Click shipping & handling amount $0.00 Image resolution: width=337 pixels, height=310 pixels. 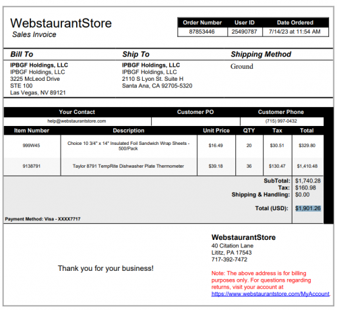point(303,195)
